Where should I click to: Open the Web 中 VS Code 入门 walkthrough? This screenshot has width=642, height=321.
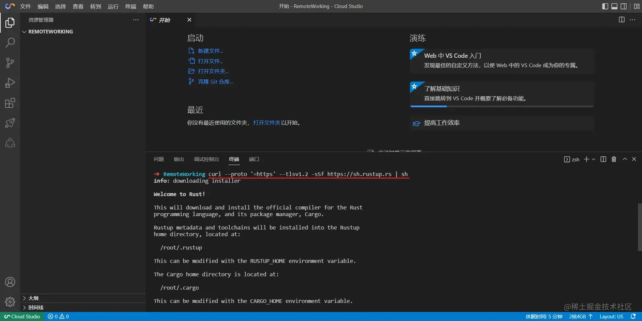501,61
